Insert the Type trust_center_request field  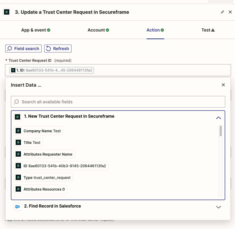pos(43,178)
